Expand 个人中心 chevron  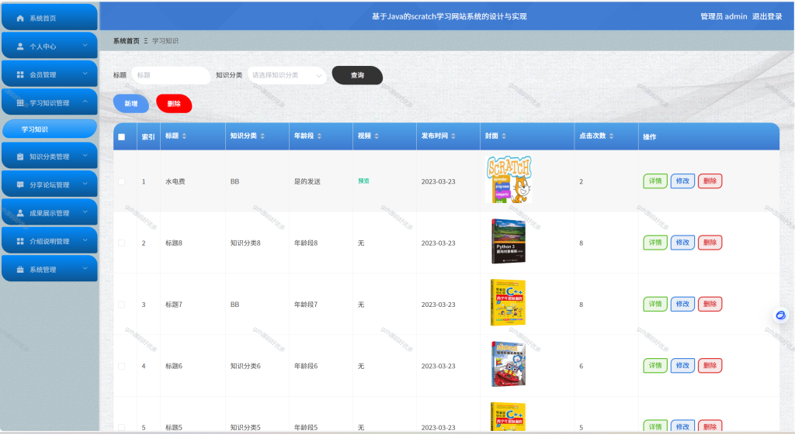[85, 46]
